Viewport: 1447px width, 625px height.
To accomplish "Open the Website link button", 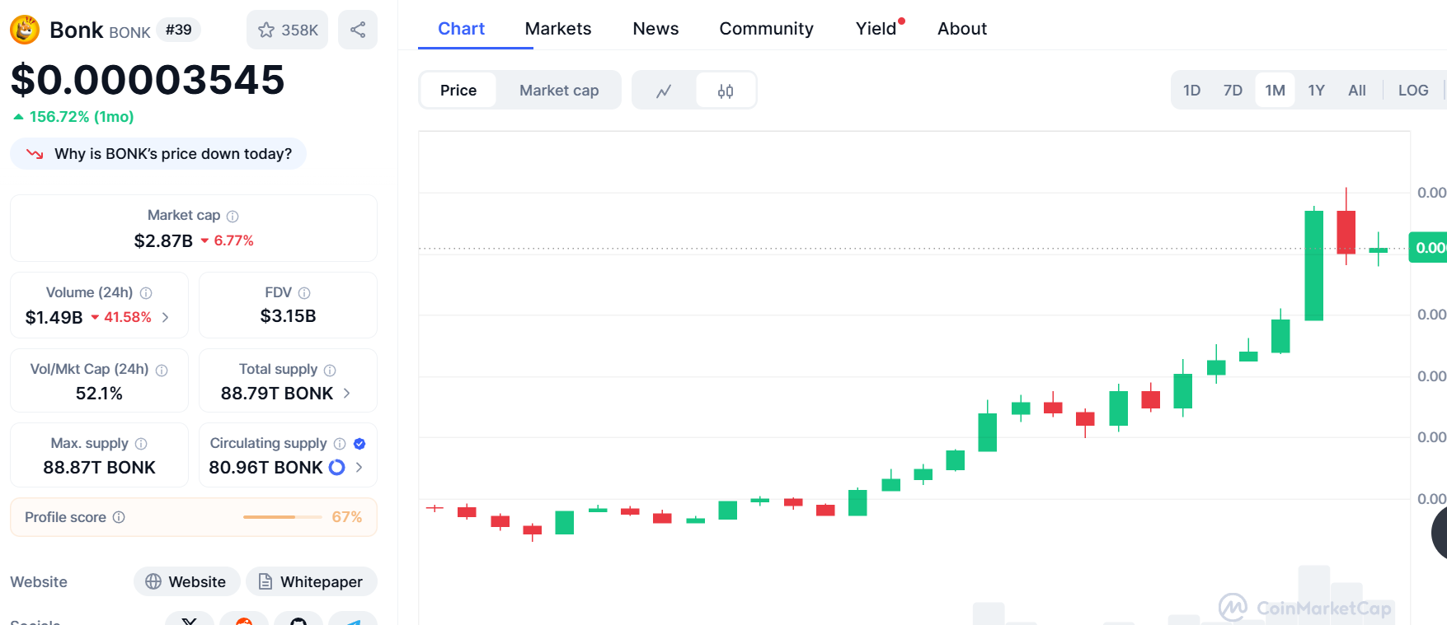I will tap(187, 581).
